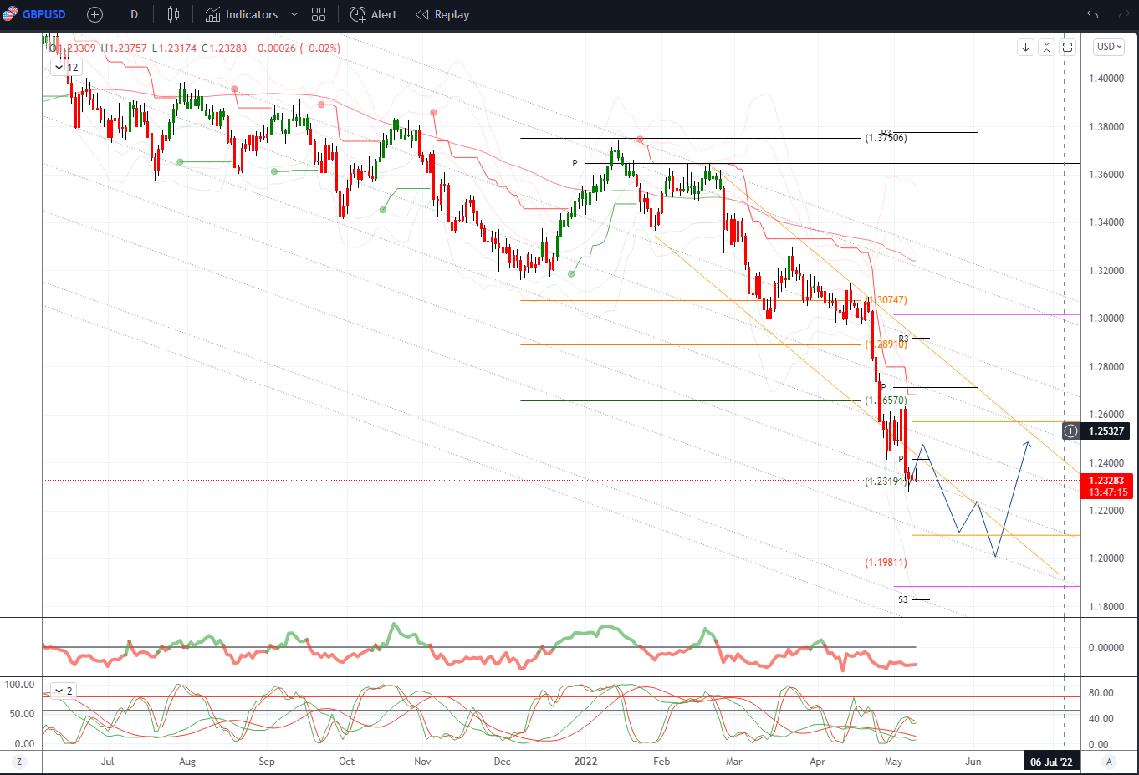Screen dimensions: 1139x775
Task: Expand the favorite indicators chevron beside Indicators
Action: tap(294, 14)
